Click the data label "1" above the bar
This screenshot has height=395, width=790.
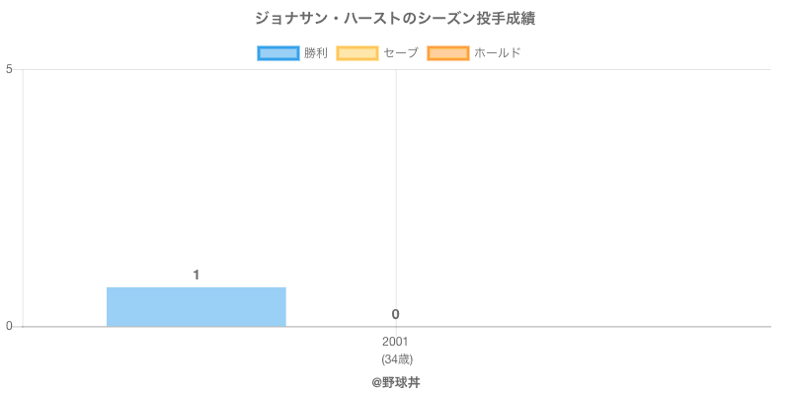[197, 275]
